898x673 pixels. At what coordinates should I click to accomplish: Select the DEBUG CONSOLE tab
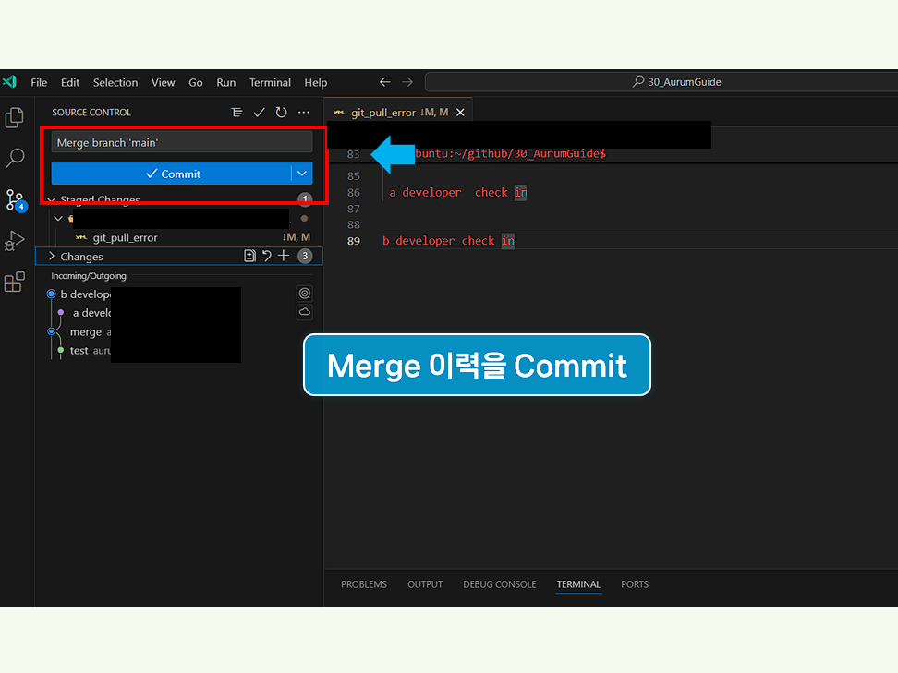click(x=499, y=584)
